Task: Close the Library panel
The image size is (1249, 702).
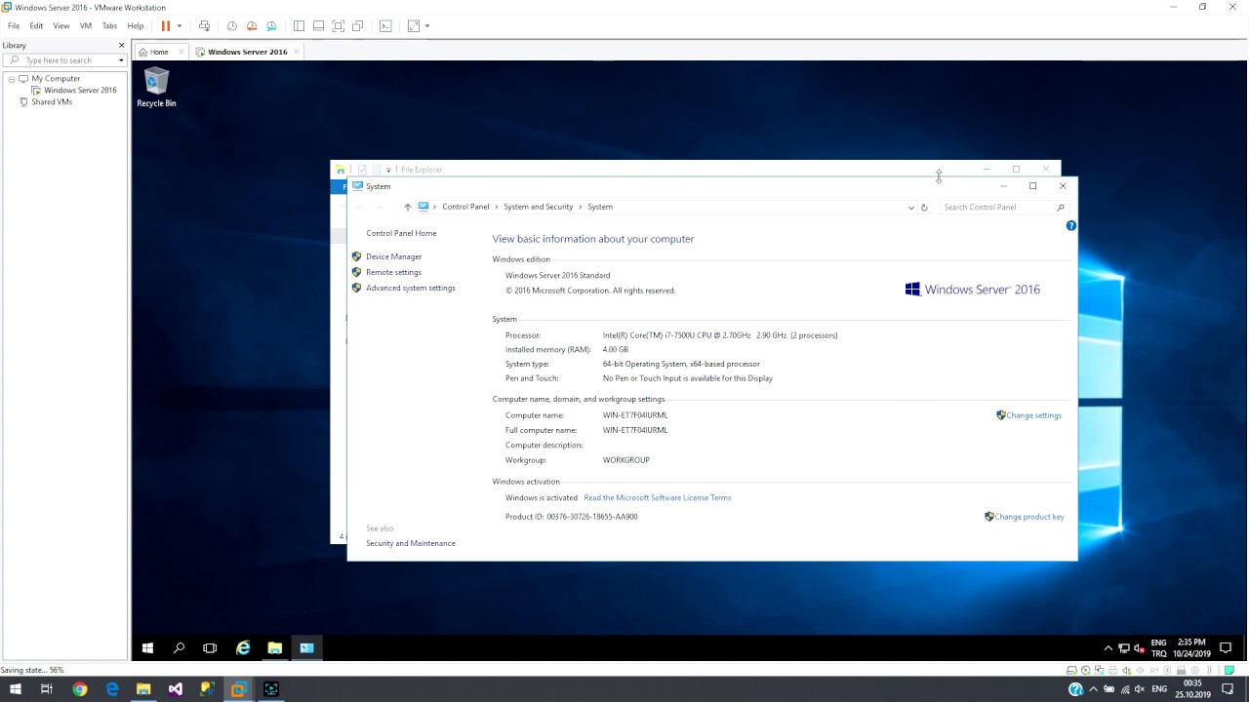Action: click(122, 45)
